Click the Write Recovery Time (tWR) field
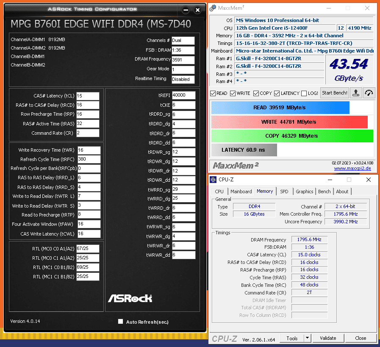Image resolution: width=380 pixels, height=347 pixels. 89,150
